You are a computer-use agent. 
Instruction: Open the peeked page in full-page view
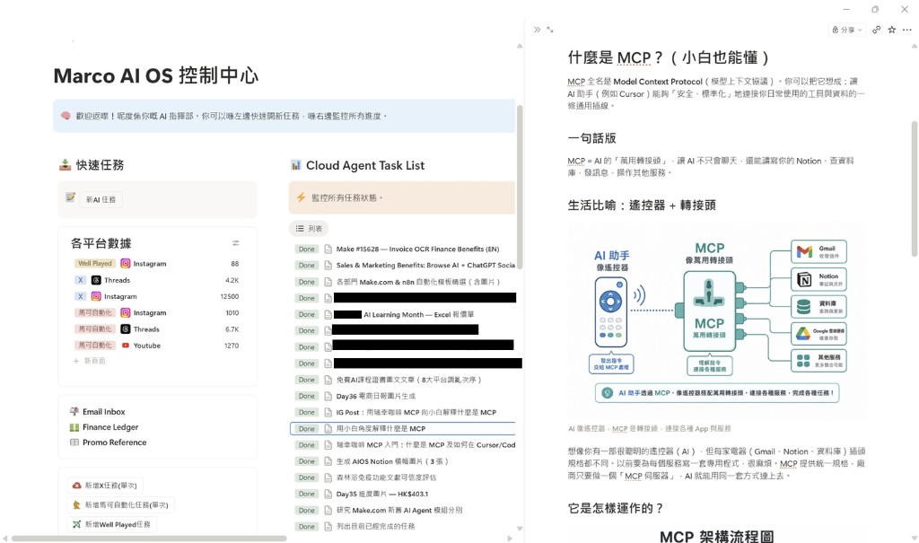pyautogui.click(x=550, y=30)
